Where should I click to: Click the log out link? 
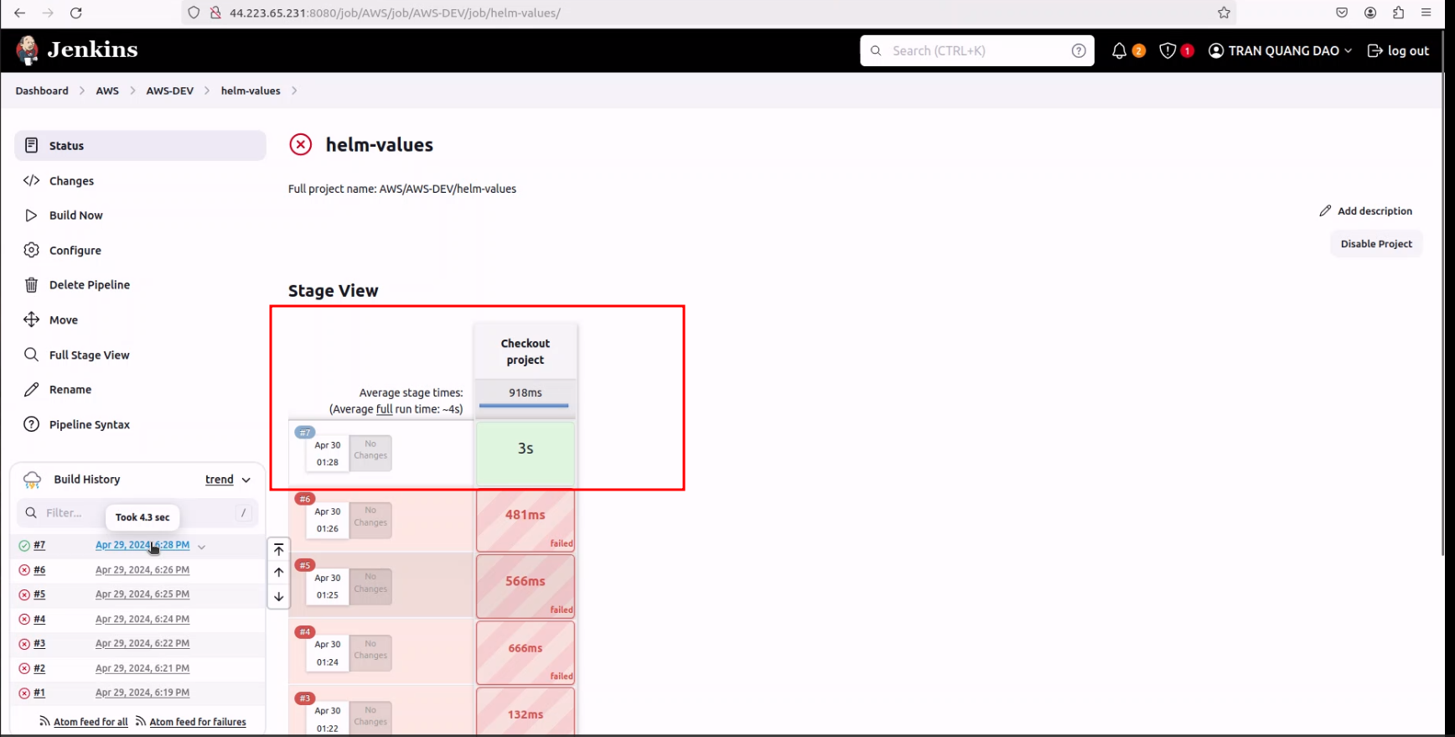point(1398,51)
